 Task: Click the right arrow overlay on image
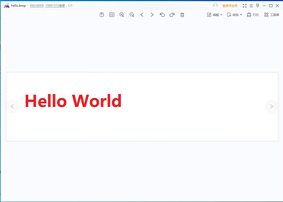pyautogui.click(x=271, y=106)
